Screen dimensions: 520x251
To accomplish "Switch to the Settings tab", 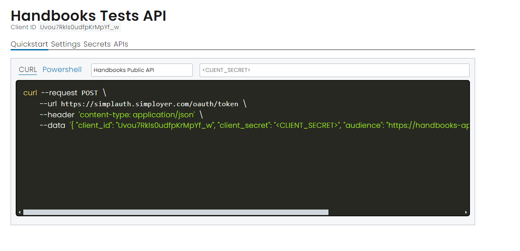I will tap(66, 44).
